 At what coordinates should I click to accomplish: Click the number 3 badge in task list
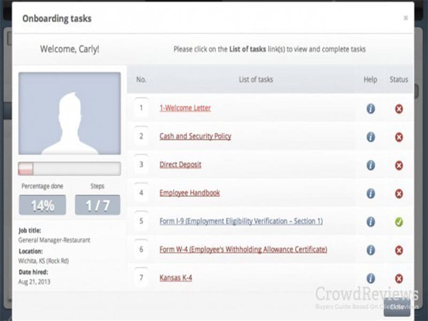(141, 164)
